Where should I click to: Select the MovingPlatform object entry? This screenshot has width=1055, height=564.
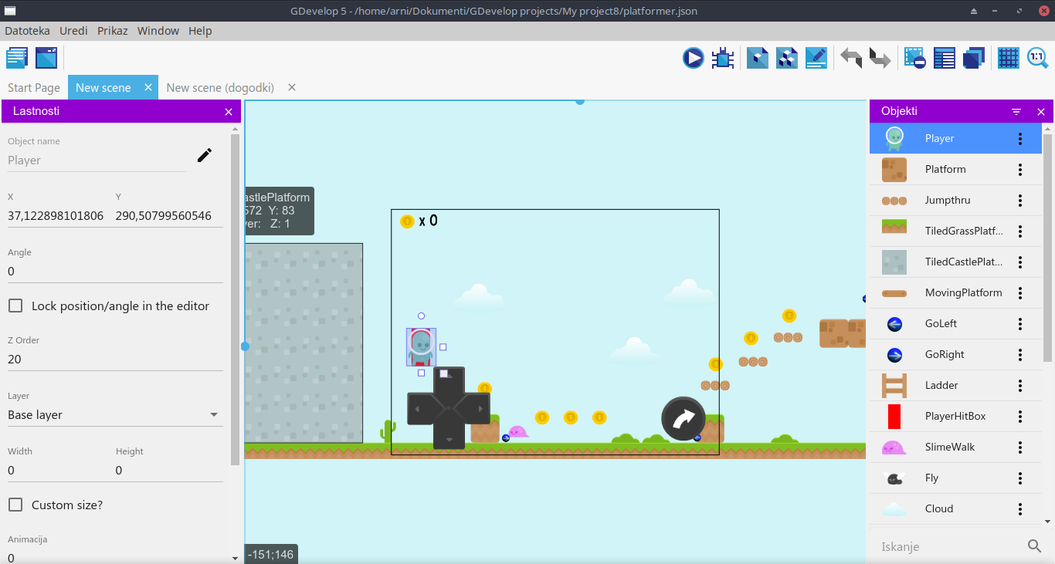[x=962, y=293]
